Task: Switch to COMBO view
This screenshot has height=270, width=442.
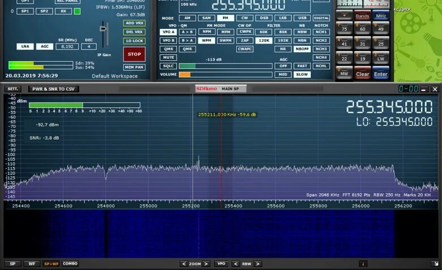Action: pyautogui.click(x=70, y=264)
